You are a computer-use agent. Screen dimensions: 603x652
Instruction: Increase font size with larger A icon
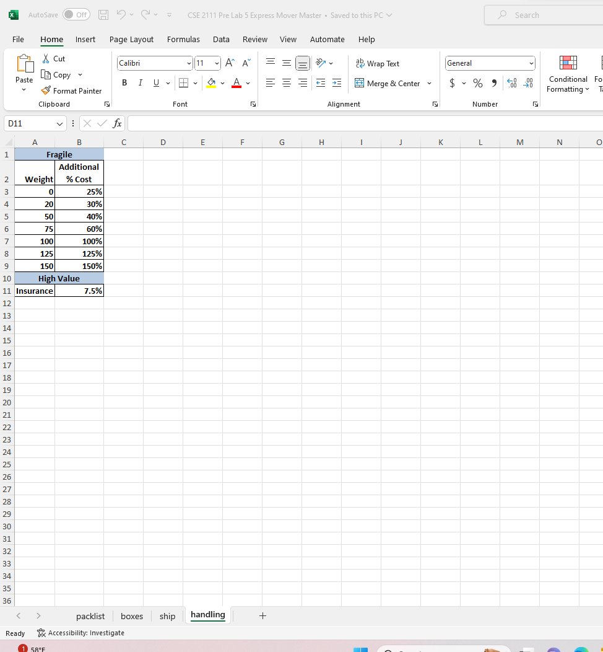pos(230,63)
